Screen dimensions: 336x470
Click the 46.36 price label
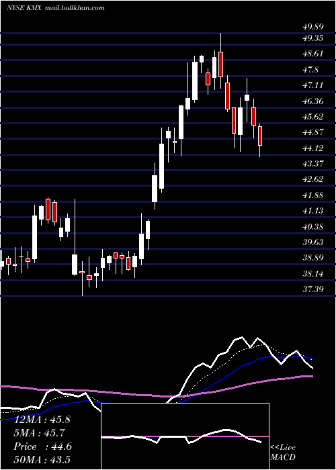point(312,101)
